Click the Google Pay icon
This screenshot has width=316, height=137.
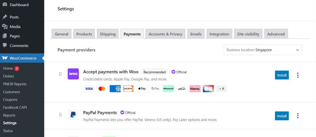point(155,89)
